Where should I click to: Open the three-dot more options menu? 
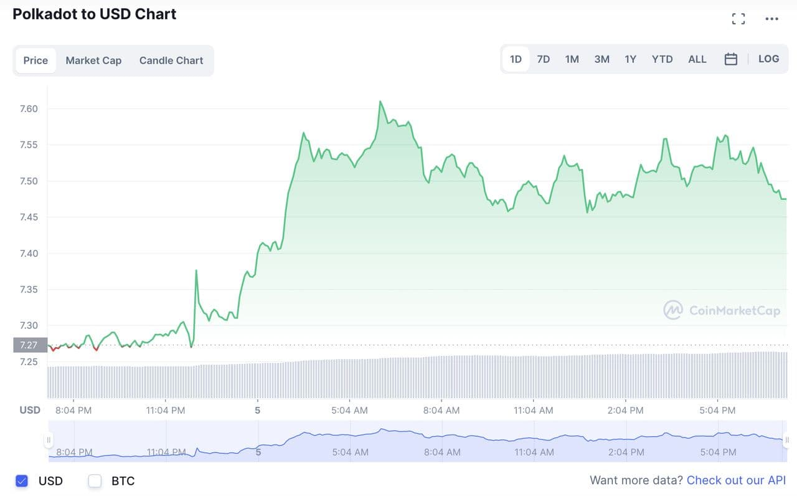(771, 19)
